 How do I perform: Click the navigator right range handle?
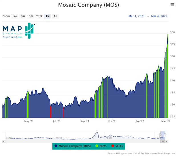[x=165, y=135]
